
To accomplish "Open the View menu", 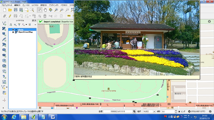I will [26, 5].
